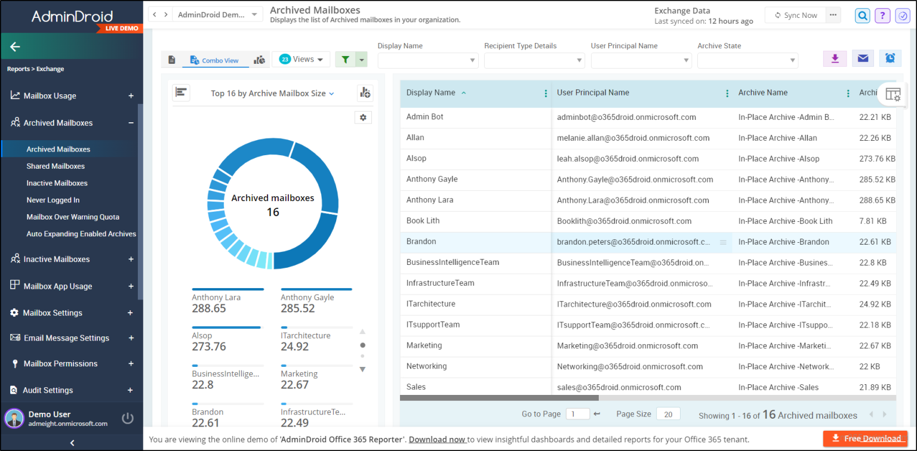Select Shared Mailboxes in sidebar

tap(56, 166)
